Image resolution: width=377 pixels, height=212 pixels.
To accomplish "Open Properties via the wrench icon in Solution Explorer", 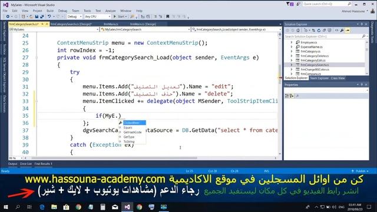I will (342, 30).
